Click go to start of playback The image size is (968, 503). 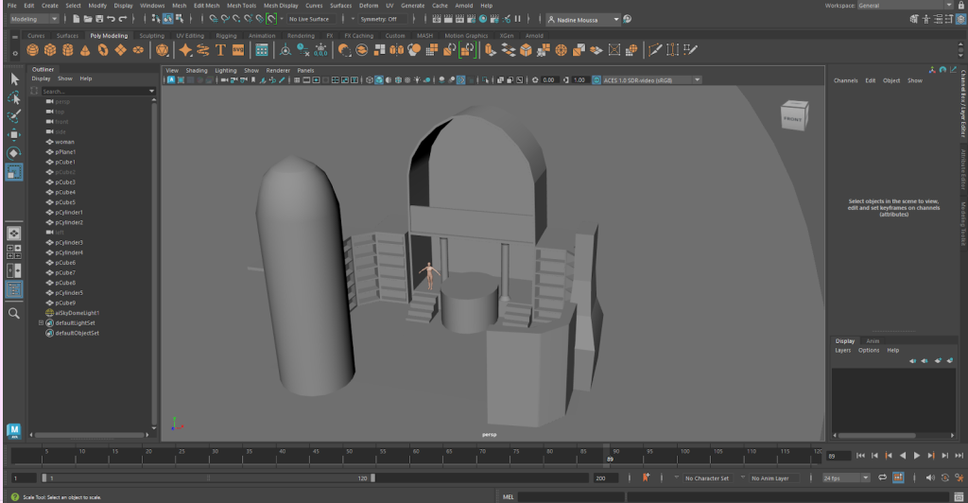point(860,456)
